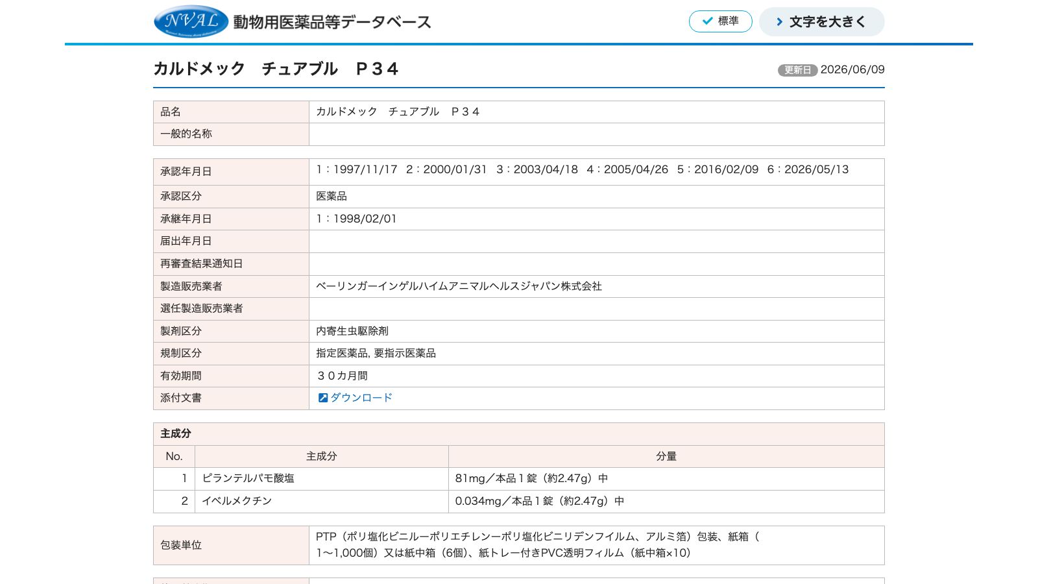This screenshot has width=1038, height=584.
Task: Click the 承認区分 row label
Action: pyautogui.click(x=231, y=197)
